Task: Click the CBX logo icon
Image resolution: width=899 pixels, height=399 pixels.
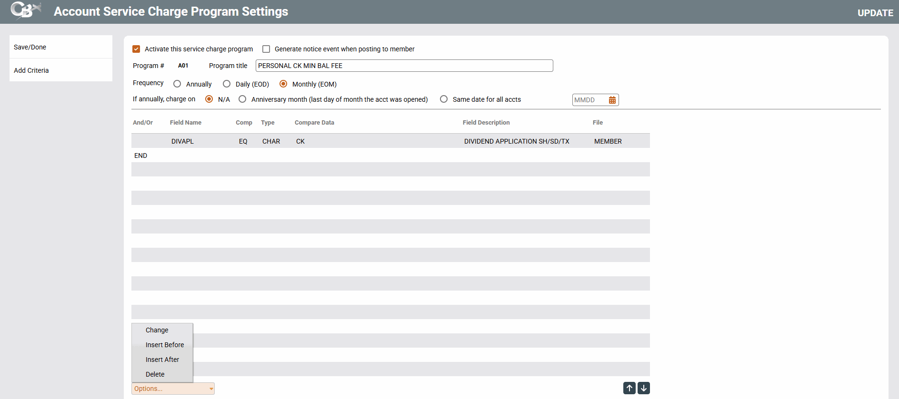Action: [25, 10]
